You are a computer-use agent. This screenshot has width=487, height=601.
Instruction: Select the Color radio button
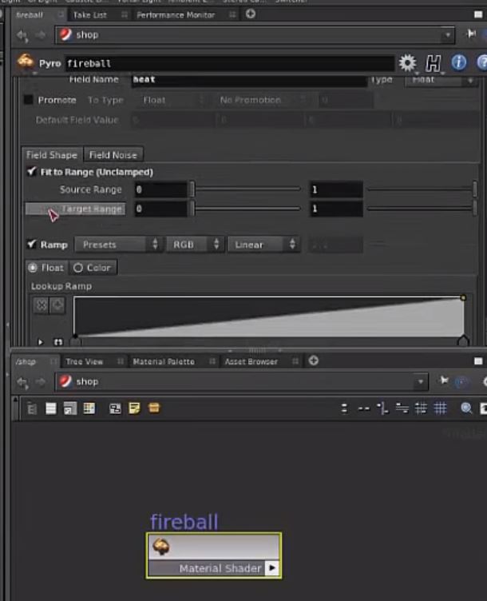tap(78, 268)
